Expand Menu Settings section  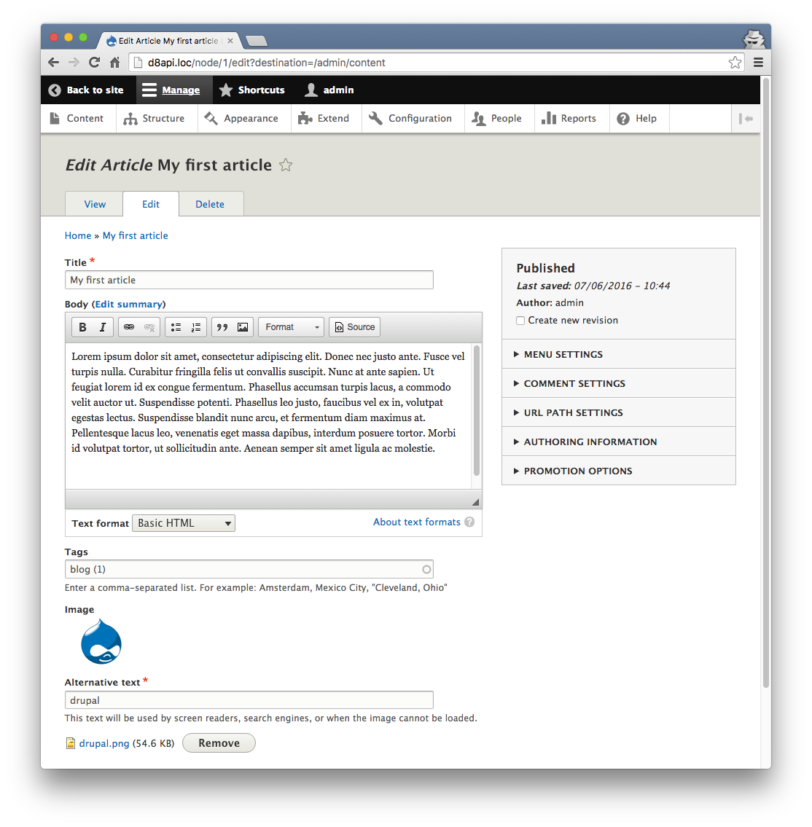coord(618,354)
